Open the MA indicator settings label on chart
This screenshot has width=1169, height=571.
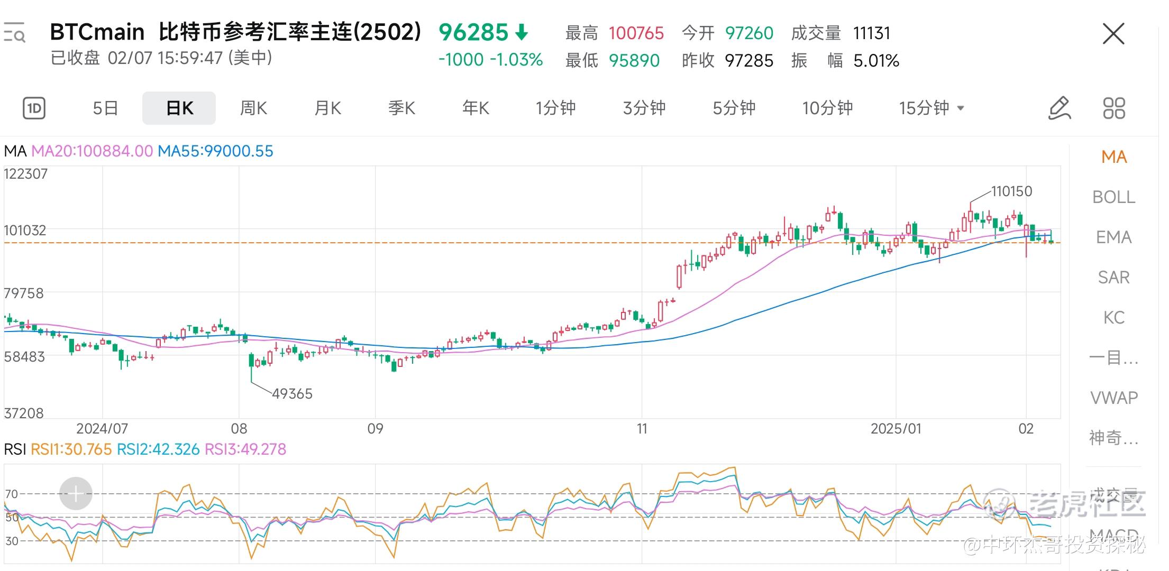(15, 151)
